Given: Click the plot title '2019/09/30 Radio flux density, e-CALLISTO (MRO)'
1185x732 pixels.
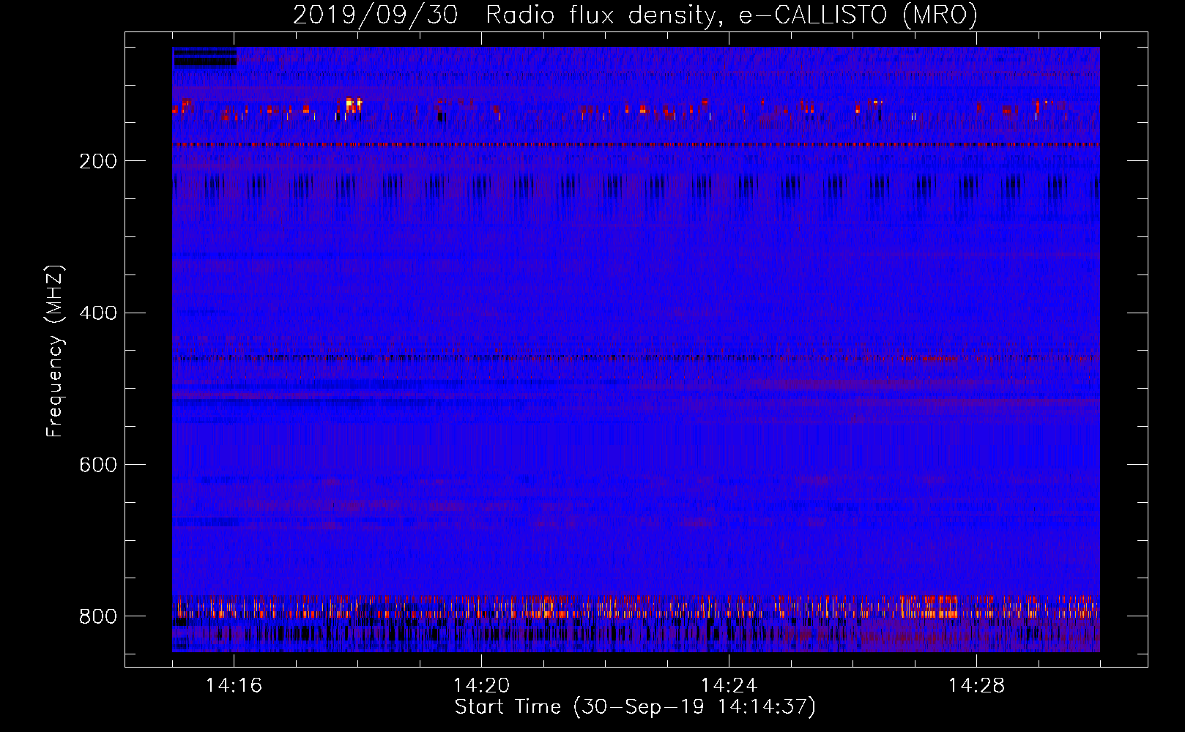Looking at the screenshot, I should point(635,15).
